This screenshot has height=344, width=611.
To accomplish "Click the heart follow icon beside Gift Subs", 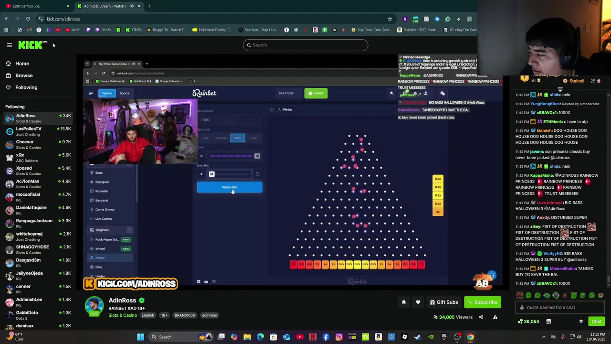I will point(418,302).
